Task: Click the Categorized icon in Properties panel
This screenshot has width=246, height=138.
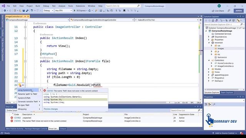Action: 206,104
